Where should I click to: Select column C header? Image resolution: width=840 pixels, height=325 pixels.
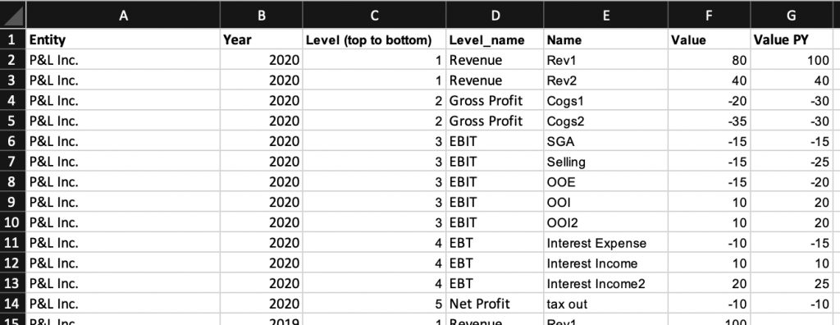tap(374, 16)
